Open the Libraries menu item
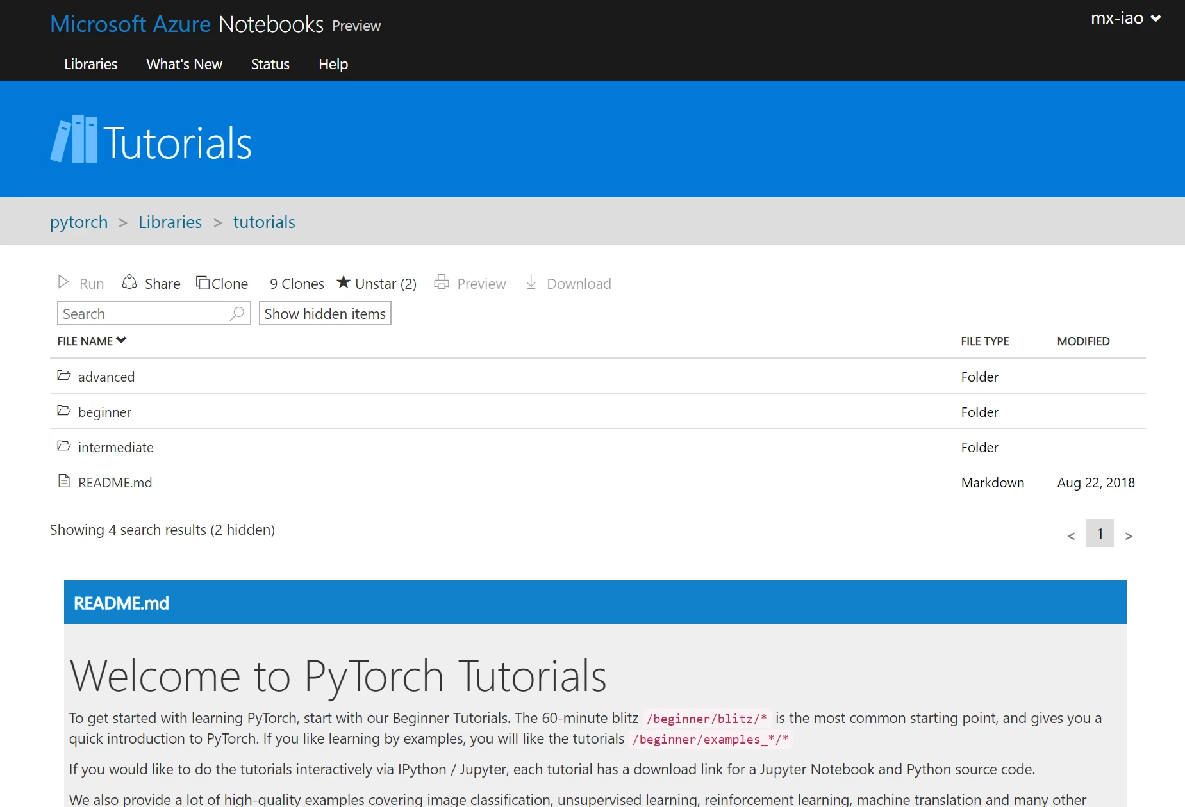 [x=91, y=64]
